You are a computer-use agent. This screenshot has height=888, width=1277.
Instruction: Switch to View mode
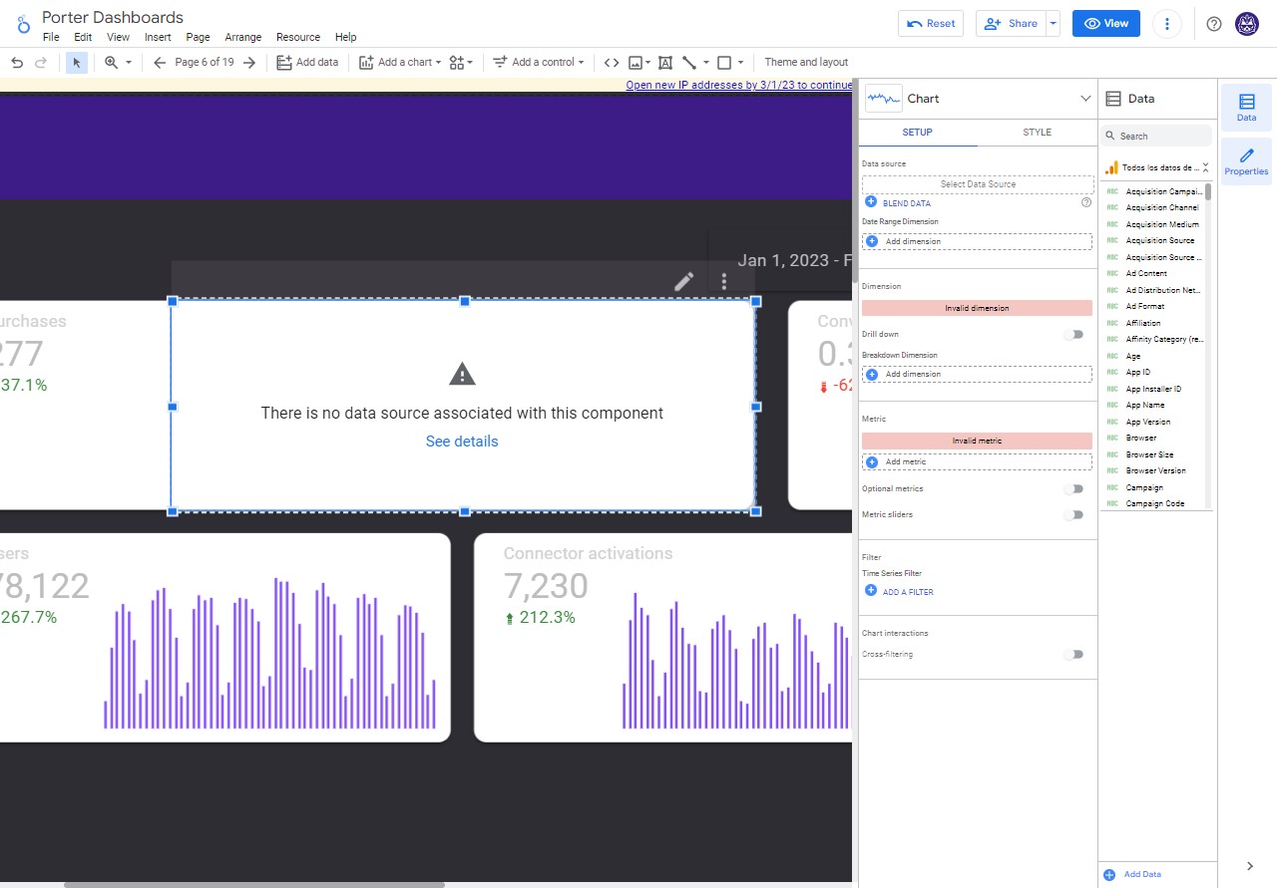point(1106,24)
